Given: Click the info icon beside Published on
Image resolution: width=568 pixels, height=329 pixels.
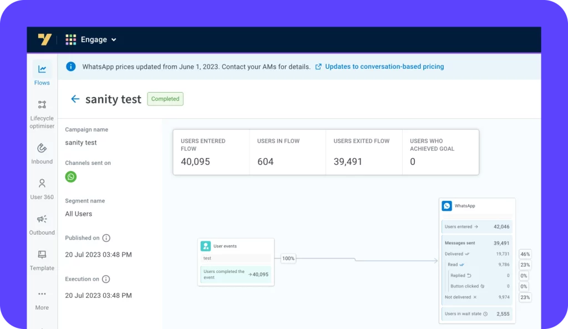Looking at the screenshot, I should [x=106, y=237].
